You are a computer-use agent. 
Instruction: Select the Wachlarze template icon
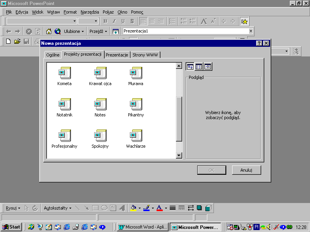click(136, 135)
